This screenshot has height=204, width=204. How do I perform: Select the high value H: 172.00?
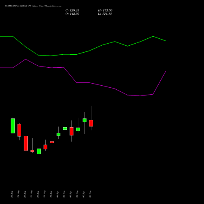[x=105, y=11]
